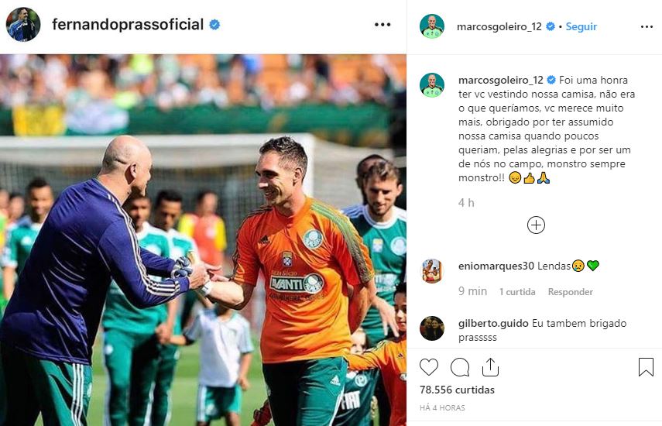
Task: Save post with bookmark icon
Action: (646, 367)
